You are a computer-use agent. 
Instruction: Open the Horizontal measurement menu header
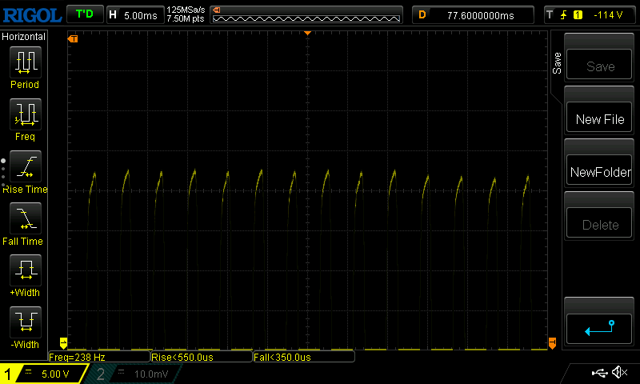(x=24, y=37)
